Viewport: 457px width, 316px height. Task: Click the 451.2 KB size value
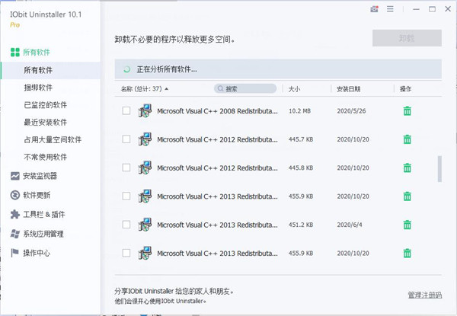coord(301,225)
